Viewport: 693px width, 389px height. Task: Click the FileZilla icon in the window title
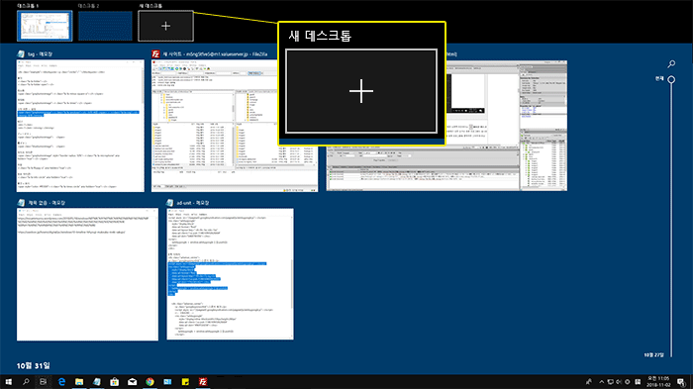click(155, 53)
